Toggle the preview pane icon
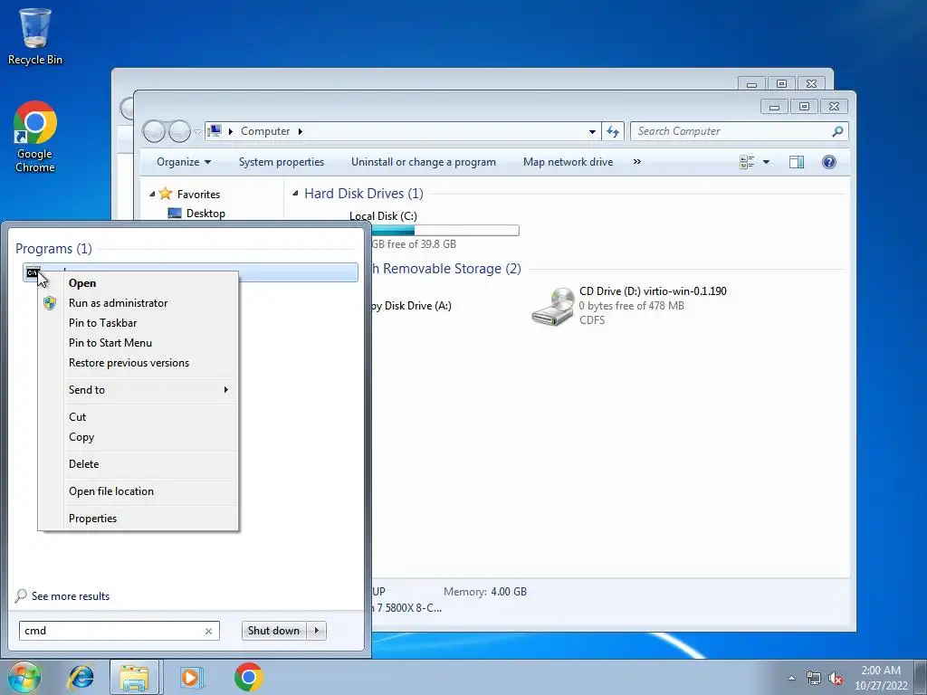927x695 pixels. [797, 162]
